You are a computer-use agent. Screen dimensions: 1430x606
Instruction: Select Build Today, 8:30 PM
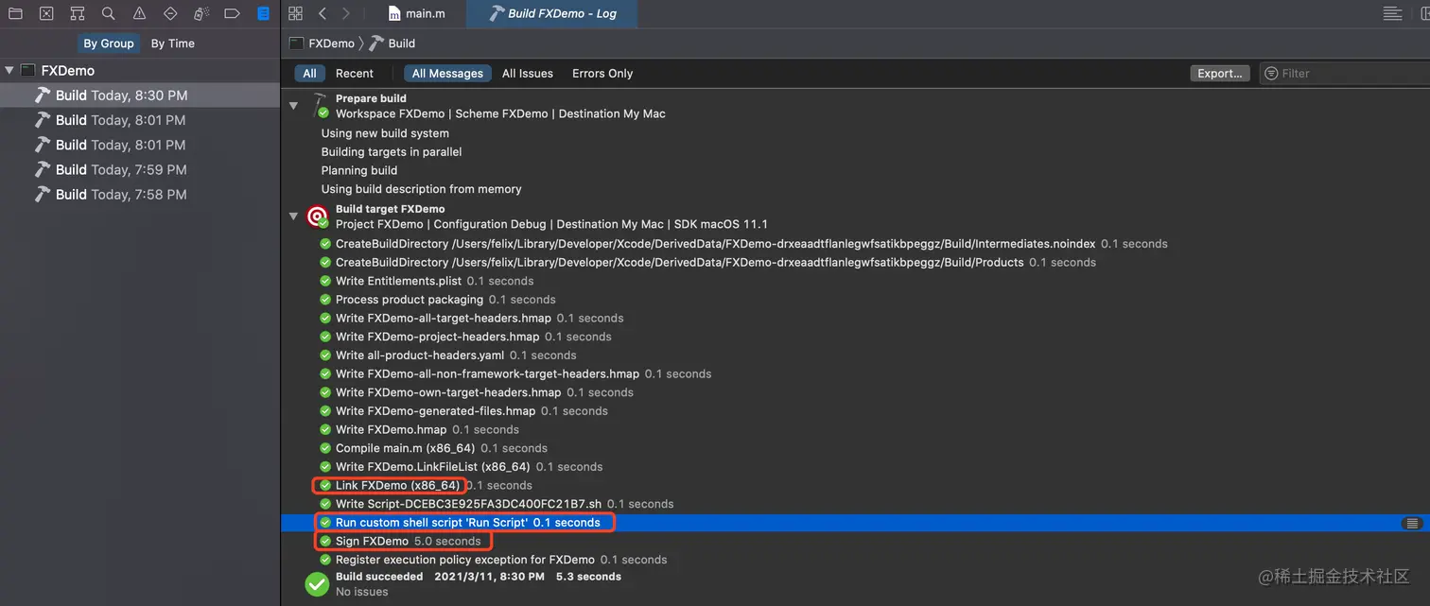tap(140, 95)
